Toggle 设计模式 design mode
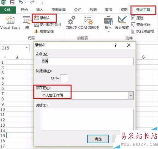158x149 pixels. click(x=122, y=22)
